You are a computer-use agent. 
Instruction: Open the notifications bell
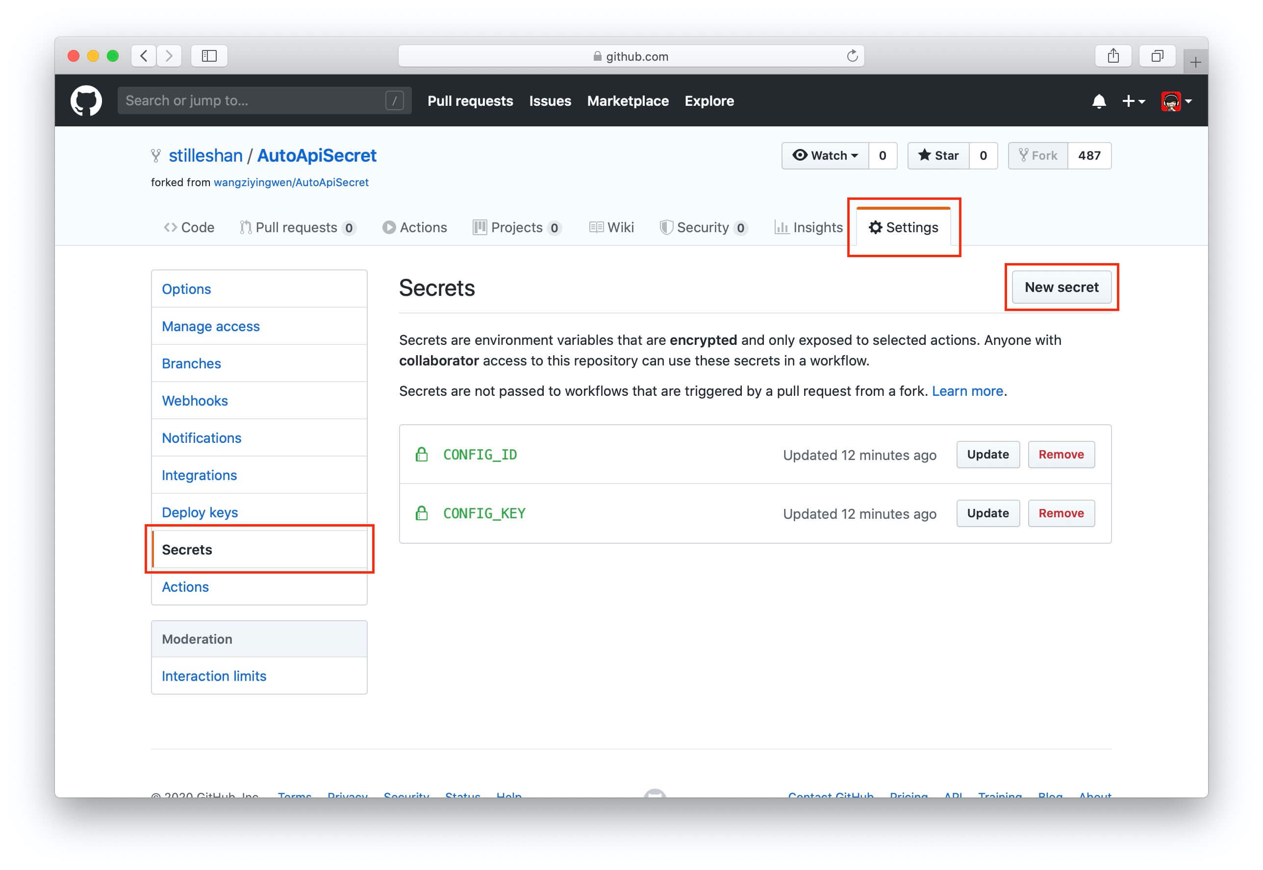coord(1098,101)
